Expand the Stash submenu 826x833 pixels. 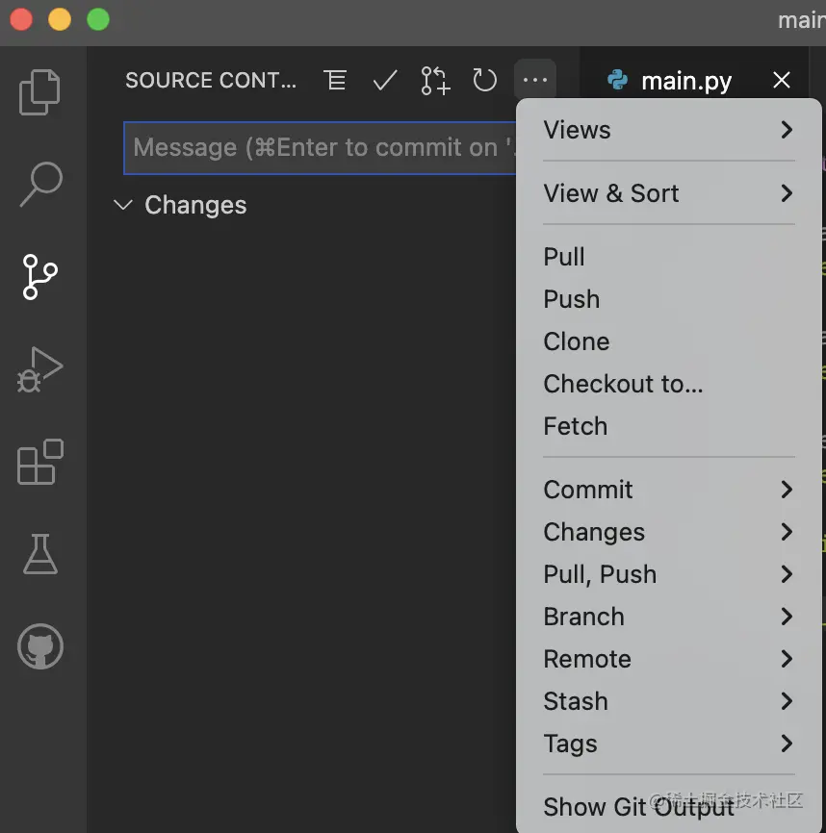coord(669,701)
